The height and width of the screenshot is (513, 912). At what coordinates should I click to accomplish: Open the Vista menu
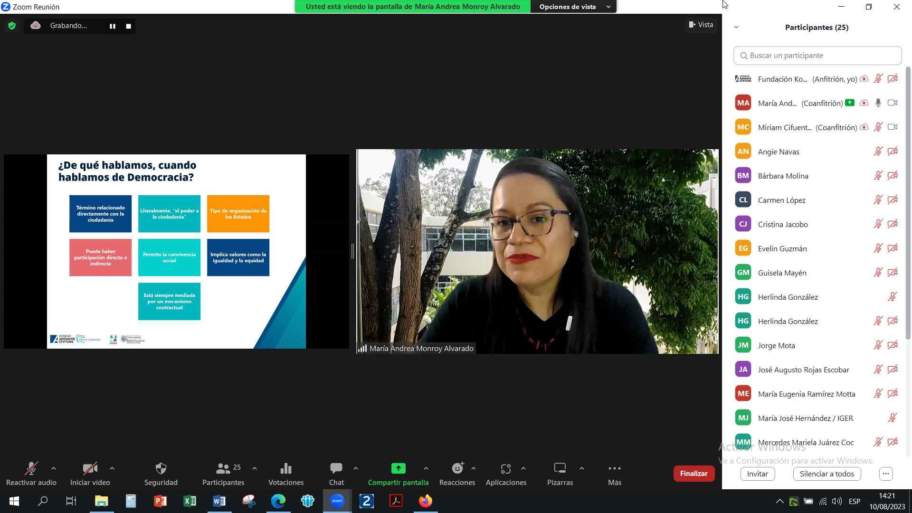point(701,25)
